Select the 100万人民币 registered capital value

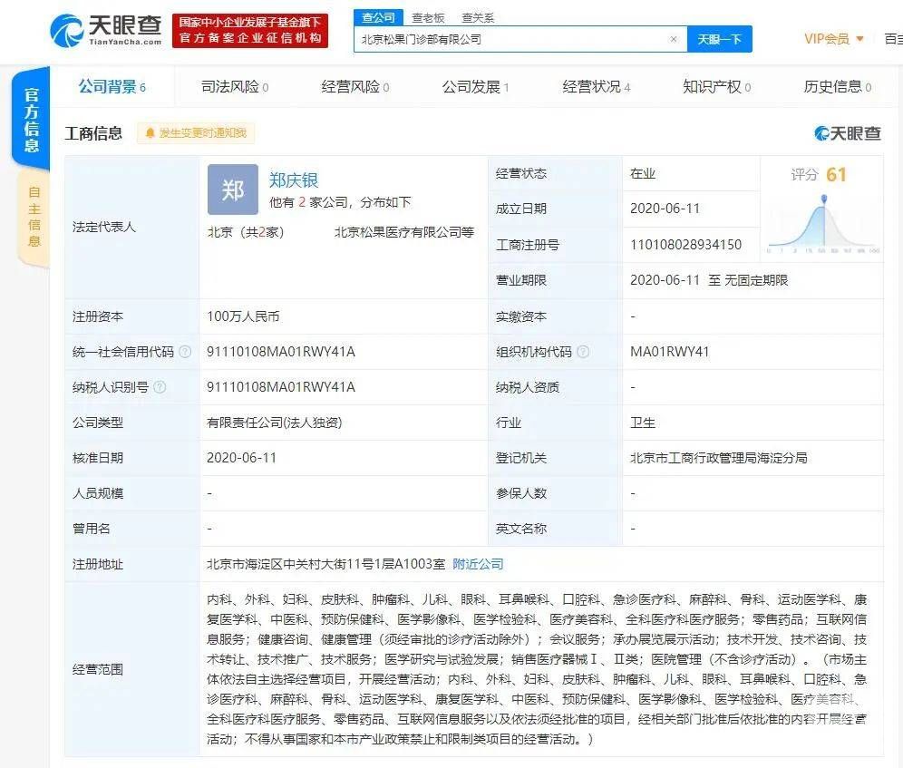[x=243, y=316]
